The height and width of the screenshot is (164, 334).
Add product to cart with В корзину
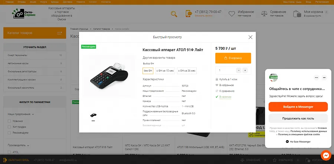point(233,58)
